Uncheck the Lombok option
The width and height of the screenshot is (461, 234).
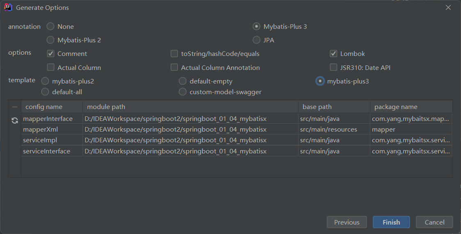pos(333,54)
